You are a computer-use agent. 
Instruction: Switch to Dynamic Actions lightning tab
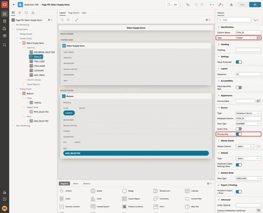pos(20,13)
